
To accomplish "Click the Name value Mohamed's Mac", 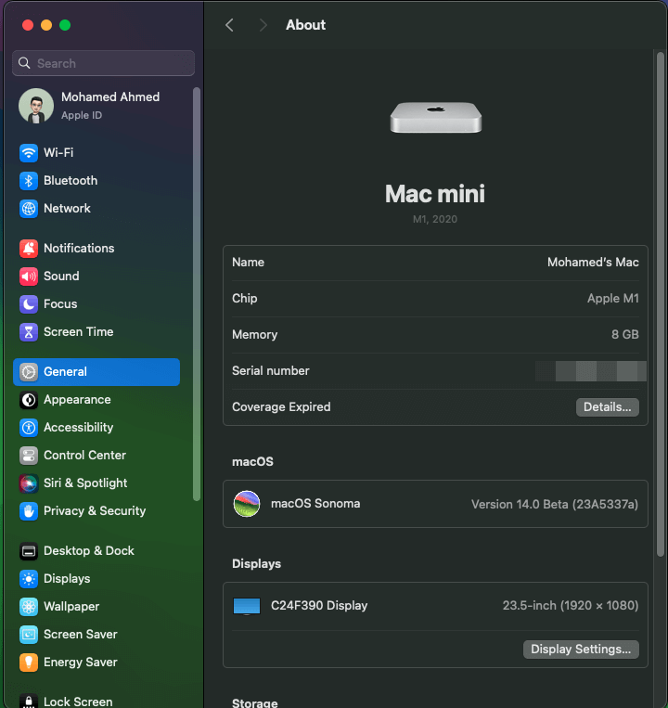I will 593,263.
